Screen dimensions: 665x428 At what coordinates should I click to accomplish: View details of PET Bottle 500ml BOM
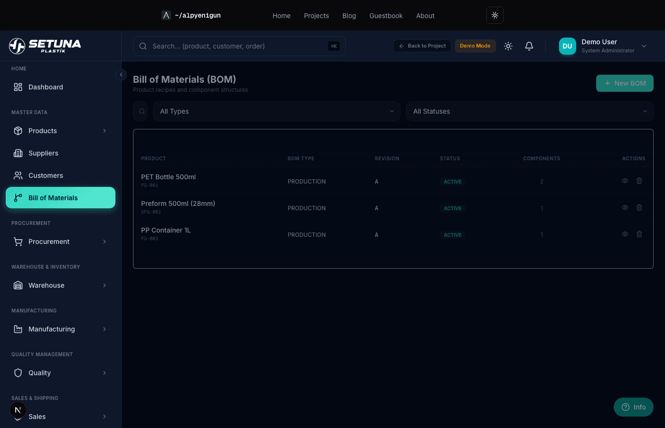tap(625, 181)
